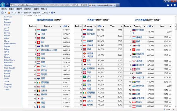Click the blue Help question mark icon
The image size is (177, 111).
(52, 13)
